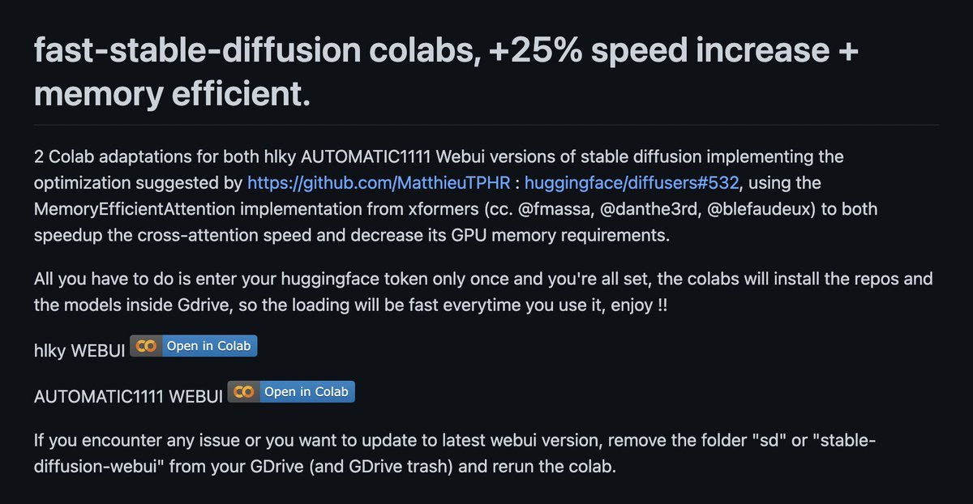Click the "If you encounter any issue" paragraph

tap(454, 455)
